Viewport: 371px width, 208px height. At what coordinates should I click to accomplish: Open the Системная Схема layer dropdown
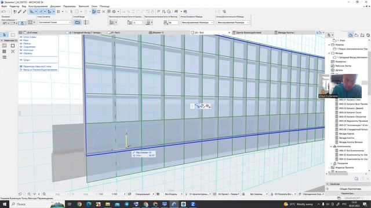54,23
